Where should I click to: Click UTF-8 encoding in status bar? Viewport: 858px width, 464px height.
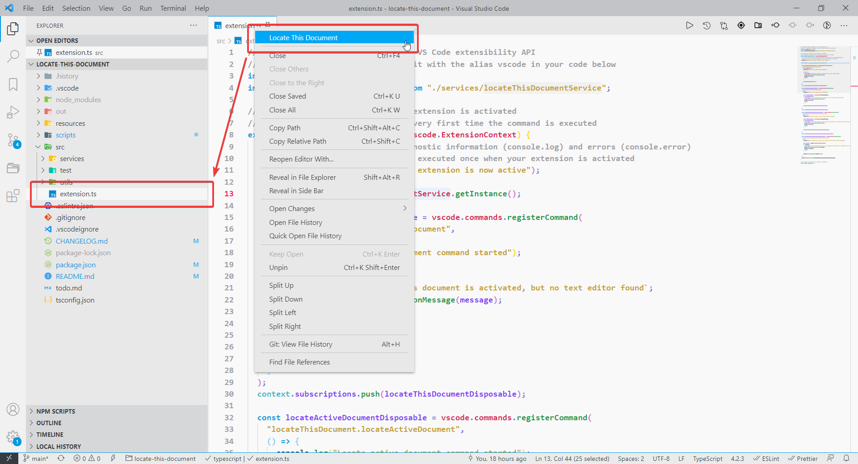tap(661, 458)
